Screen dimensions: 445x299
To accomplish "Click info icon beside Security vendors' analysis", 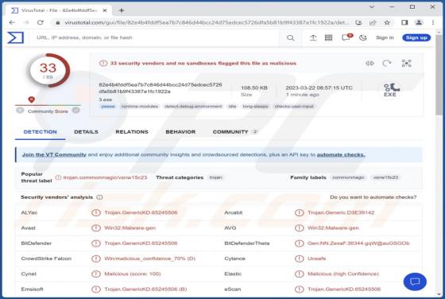I will (99, 197).
